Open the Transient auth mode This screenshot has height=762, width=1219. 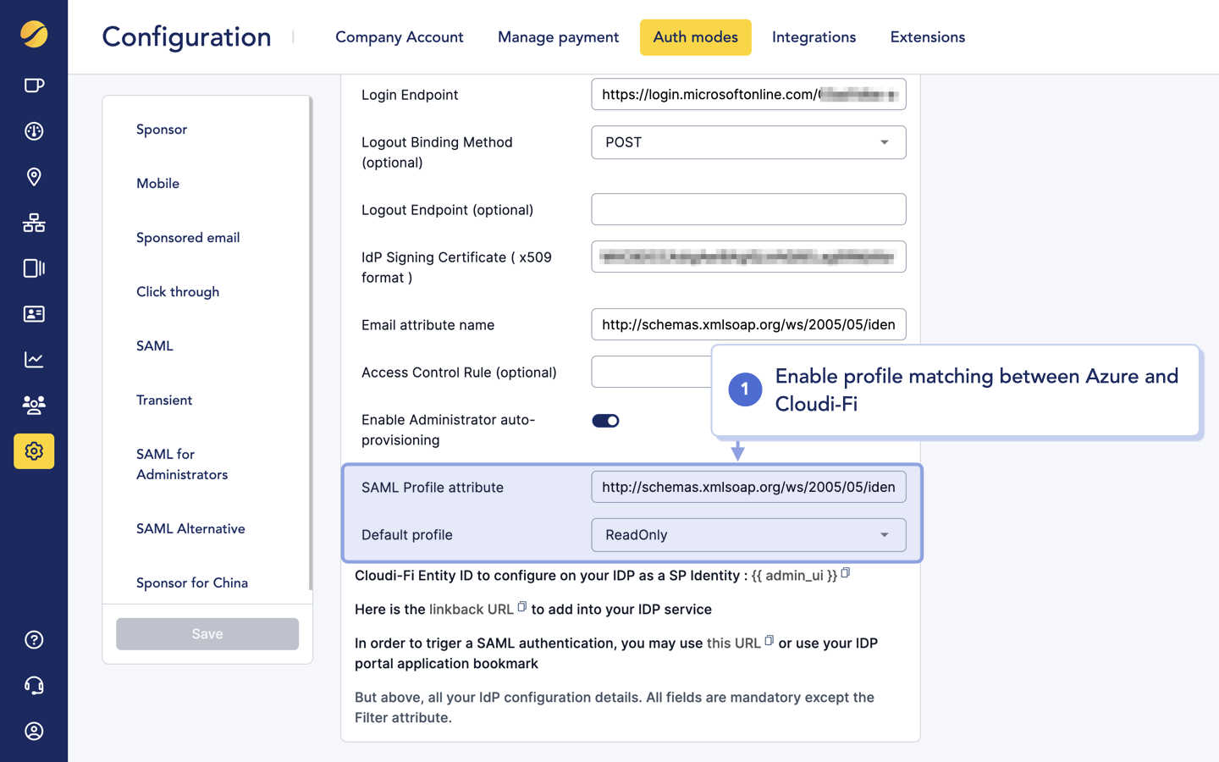point(164,400)
